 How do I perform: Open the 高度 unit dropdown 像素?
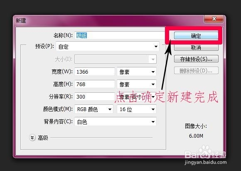tap(137, 84)
